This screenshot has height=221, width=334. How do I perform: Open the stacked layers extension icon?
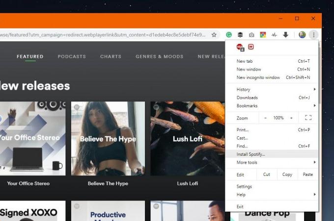(x=240, y=35)
